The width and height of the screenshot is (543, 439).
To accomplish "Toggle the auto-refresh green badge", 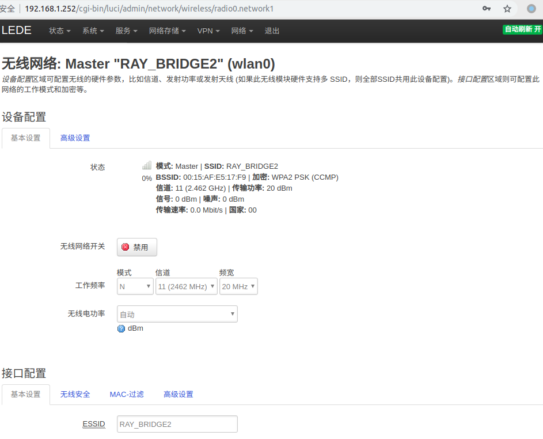I will coord(522,29).
